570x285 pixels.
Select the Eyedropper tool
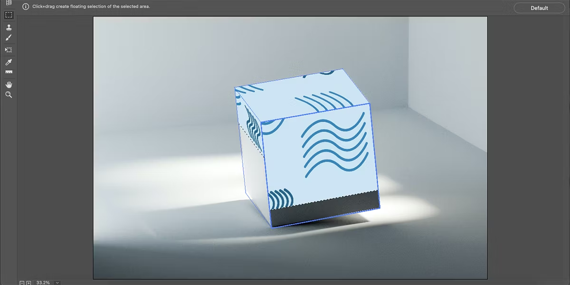click(9, 62)
